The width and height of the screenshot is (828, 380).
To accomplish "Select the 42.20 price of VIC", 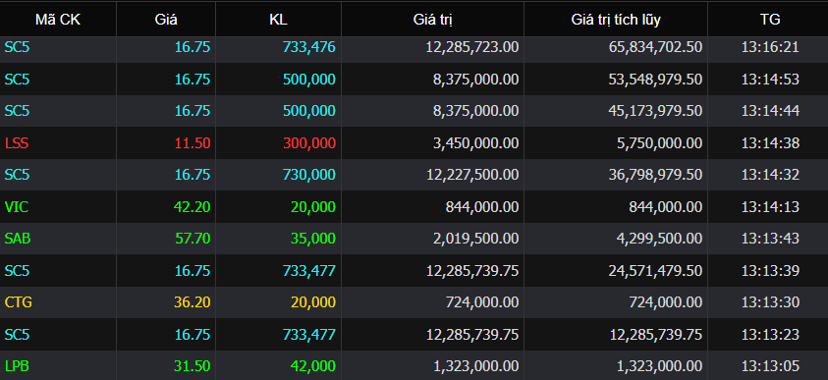I will (x=193, y=207).
